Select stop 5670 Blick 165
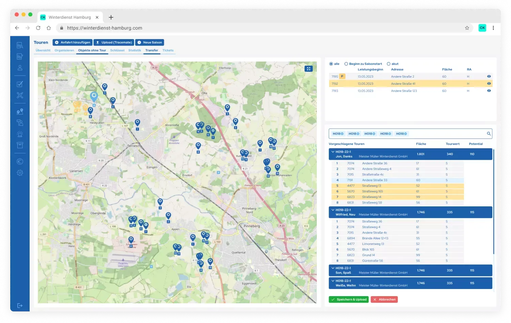Image resolution: width=511 pixels, height=323 pixels. [398, 250]
